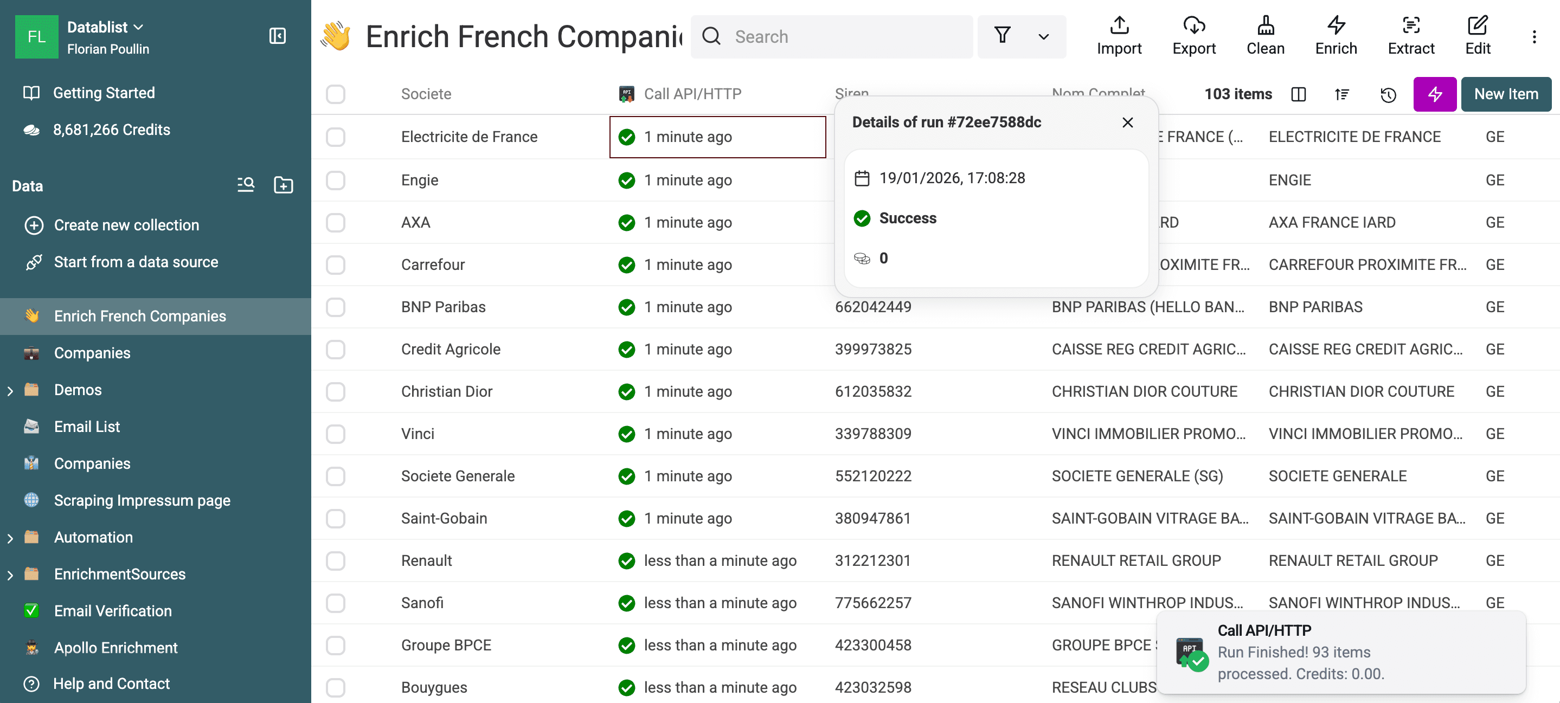Open the Clean data tool
Image resolution: width=1560 pixels, height=703 pixels.
tap(1265, 36)
